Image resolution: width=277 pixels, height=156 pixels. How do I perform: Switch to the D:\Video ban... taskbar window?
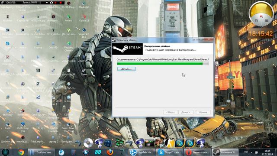coord(41,152)
